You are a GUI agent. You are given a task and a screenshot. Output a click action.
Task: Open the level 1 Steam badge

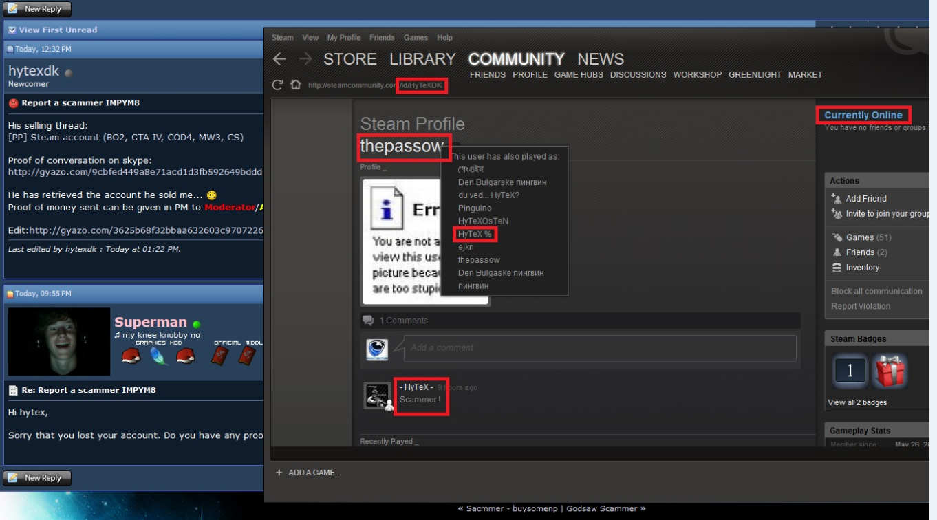pos(850,371)
